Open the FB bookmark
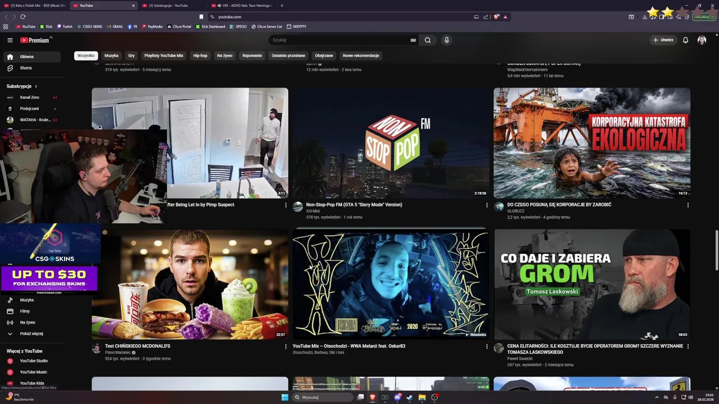Viewport: 719px width, 404px height. pyautogui.click(x=133, y=26)
